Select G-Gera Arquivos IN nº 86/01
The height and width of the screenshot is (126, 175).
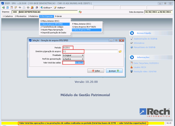87,27
